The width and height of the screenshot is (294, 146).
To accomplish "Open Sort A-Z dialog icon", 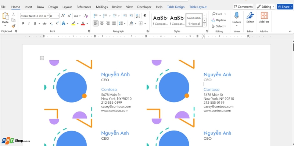I will 138,16.
